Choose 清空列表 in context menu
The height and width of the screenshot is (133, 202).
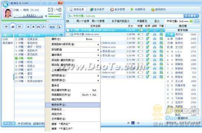tap(73, 99)
